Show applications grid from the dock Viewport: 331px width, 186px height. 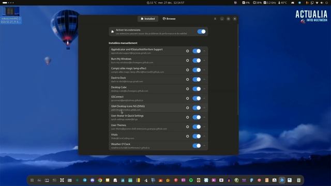32,180
